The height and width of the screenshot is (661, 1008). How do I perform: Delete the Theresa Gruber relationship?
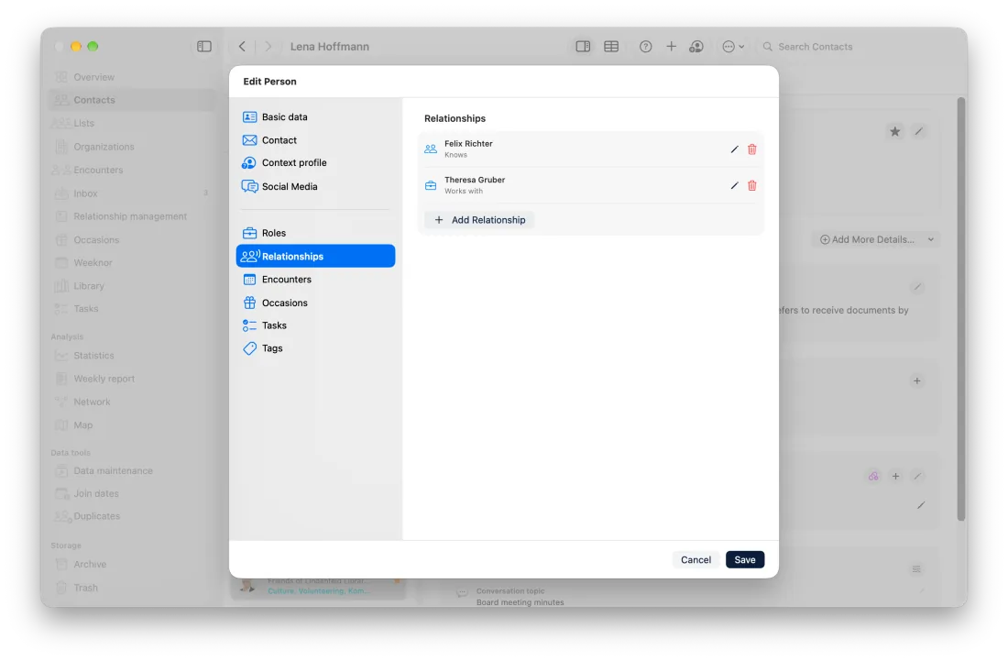click(751, 186)
